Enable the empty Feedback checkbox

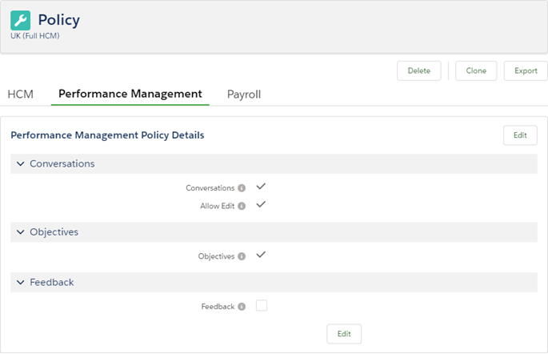pos(261,305)
